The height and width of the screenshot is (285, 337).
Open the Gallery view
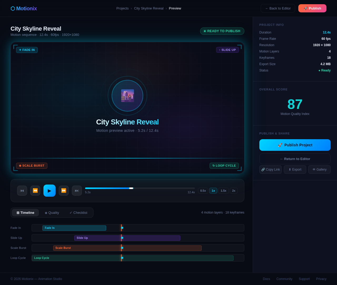coord(319,170)
